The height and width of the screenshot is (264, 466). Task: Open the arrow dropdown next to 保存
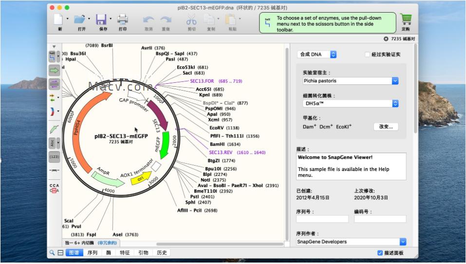[111, 19]
